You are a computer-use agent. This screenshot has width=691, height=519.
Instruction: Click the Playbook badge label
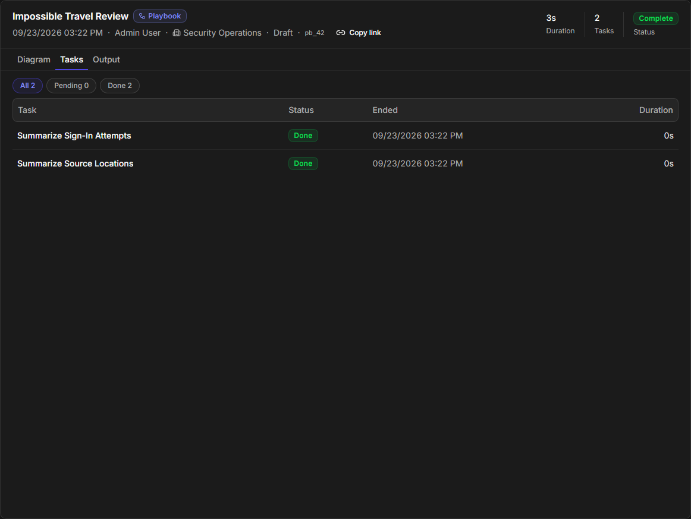(x=164, y=16)
